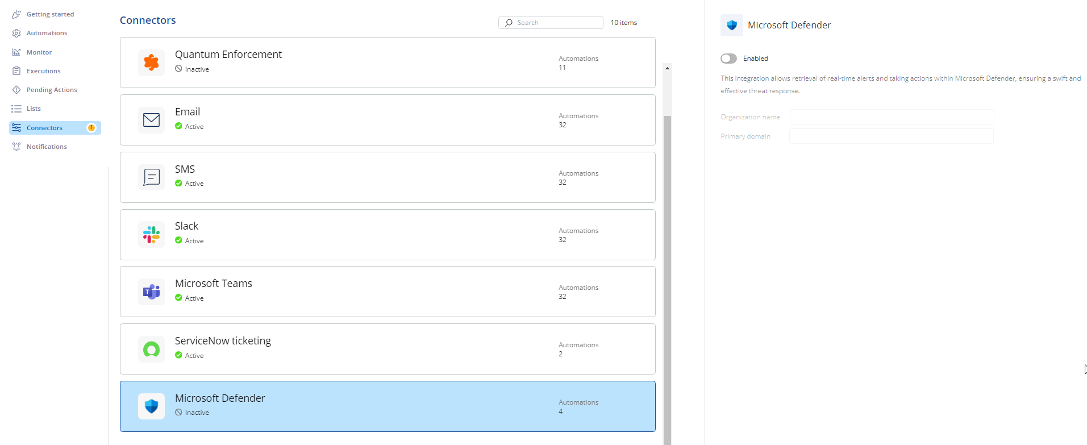
Task: Click the orange alert badge on Connectors
Action: point(91,128)
